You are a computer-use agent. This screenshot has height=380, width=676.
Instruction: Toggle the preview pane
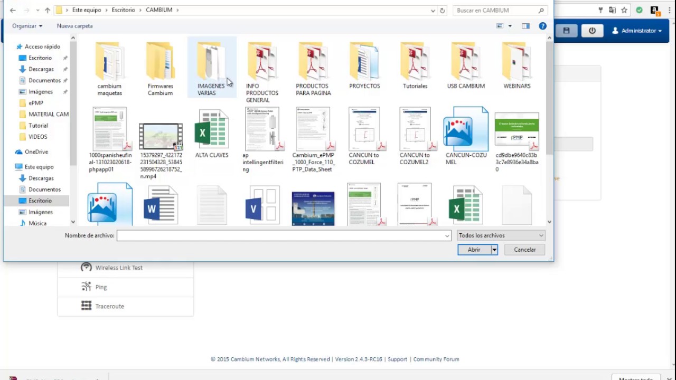pos(525,26)
